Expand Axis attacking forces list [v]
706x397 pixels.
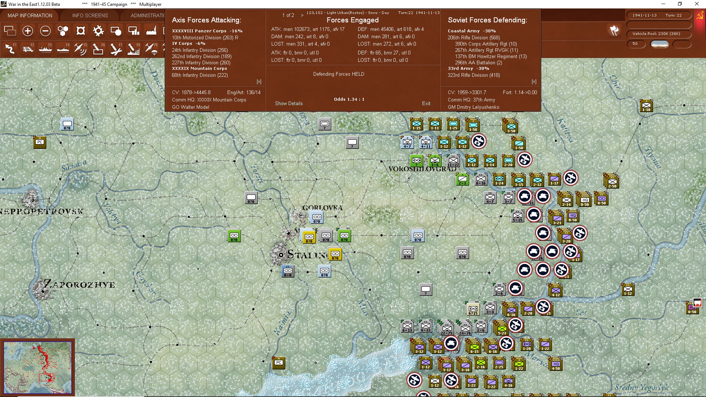pos(259,82)
